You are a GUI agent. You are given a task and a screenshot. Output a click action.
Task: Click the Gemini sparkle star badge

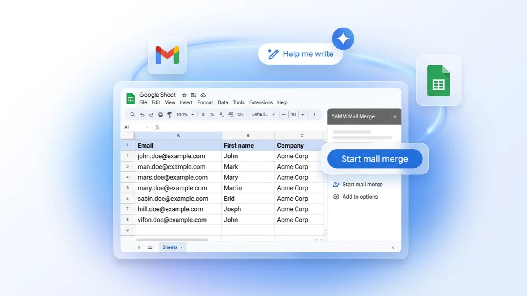coord(343,39)
